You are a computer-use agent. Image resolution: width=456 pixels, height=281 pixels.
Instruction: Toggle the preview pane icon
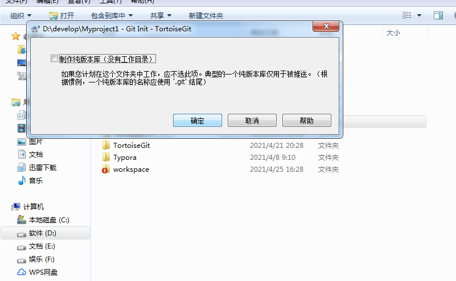tap(438, 15)
